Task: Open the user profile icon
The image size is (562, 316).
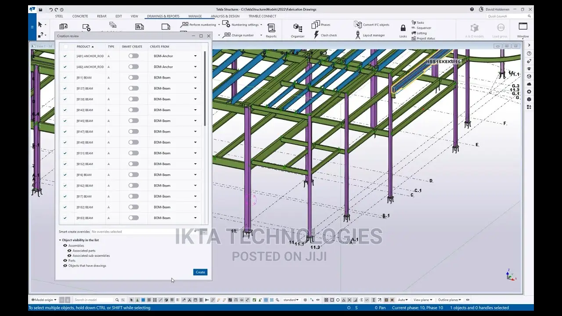Action: (481, 9)
